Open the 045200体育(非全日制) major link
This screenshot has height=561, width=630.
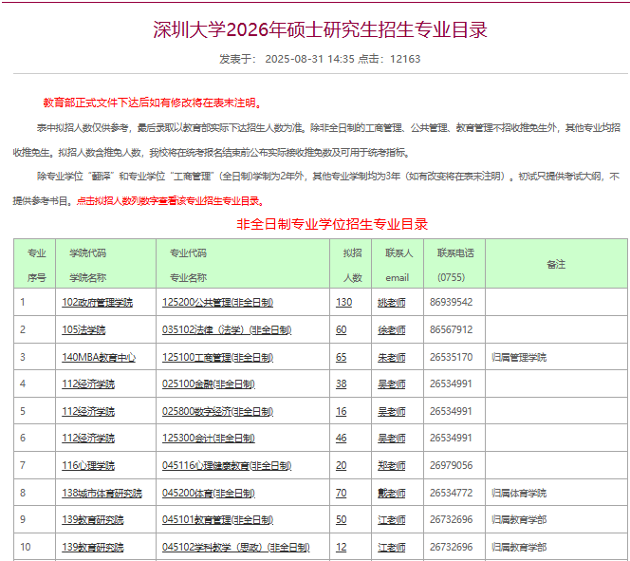pos(209,493)
